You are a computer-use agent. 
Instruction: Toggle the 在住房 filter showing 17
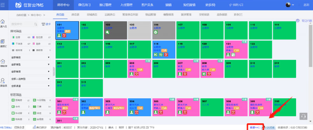pos(41,37)
